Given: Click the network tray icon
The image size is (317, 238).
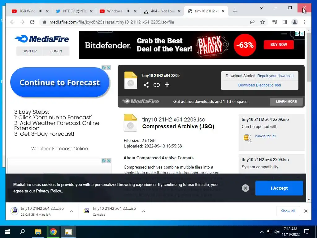Looking at the screenshot, I should coord(270,232).
